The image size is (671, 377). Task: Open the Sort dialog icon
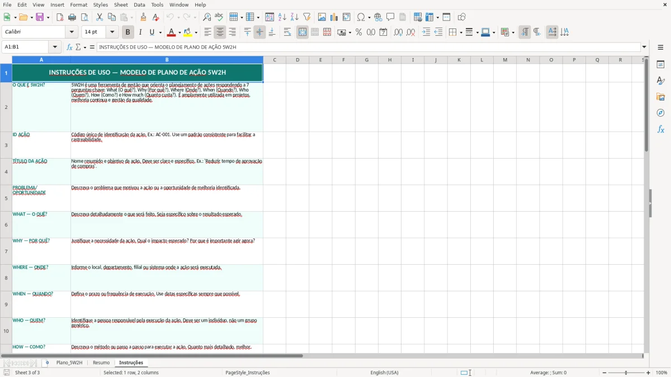(270, 17)
